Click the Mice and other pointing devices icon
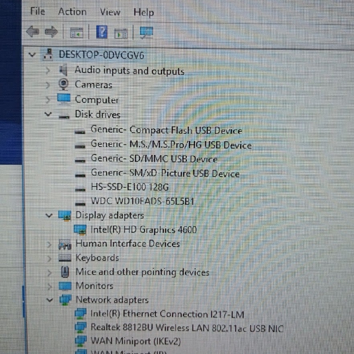This screenshot has width=354, height=354. 65,271
